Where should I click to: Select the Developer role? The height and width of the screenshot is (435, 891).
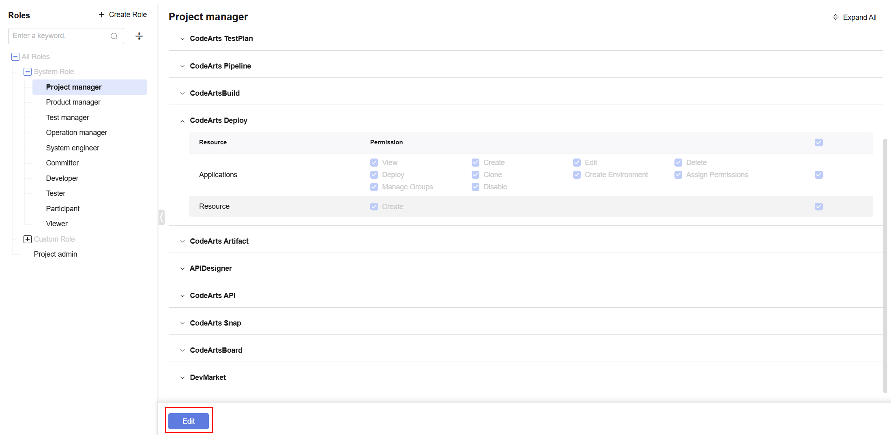[x=62, y=178]
